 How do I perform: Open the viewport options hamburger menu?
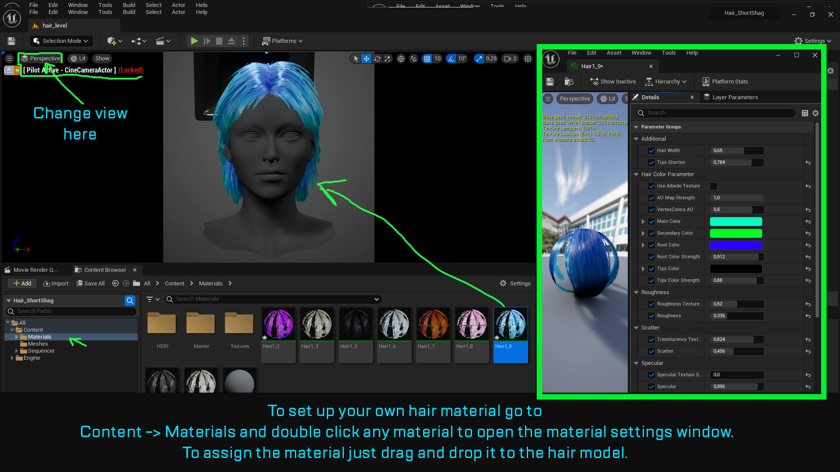(x=9, y=59)
